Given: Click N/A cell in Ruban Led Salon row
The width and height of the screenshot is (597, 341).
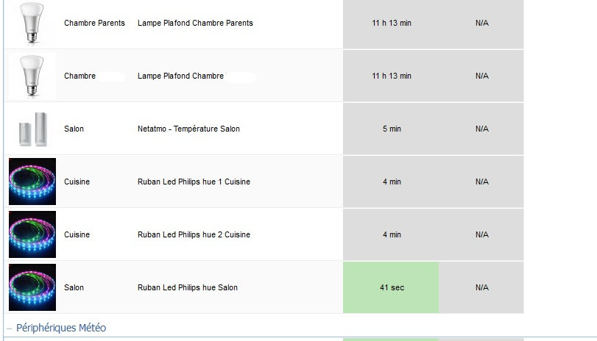Looking at the screenshot, I should [x=481, y=287].
